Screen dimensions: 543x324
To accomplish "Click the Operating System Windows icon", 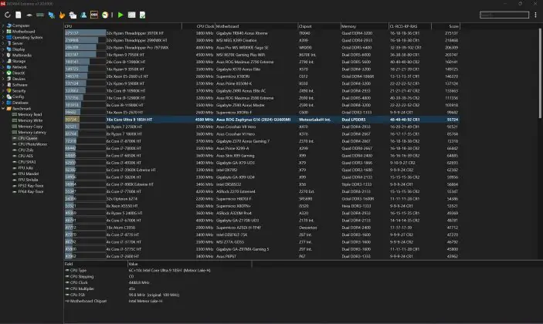I will 9,37.
